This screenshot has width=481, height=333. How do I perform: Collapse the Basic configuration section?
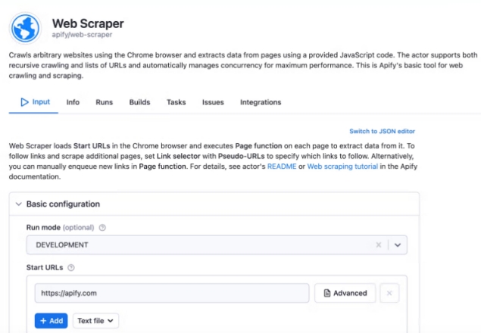[19, 204]
